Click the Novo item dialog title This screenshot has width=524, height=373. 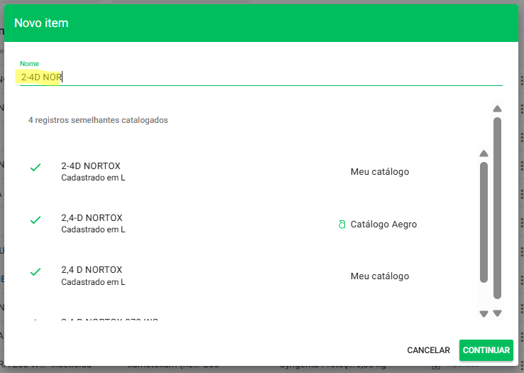coord(41,23)
